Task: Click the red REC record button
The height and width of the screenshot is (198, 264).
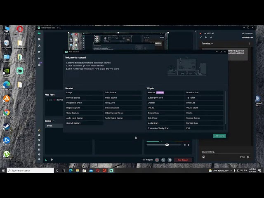Action: [157, 160]
